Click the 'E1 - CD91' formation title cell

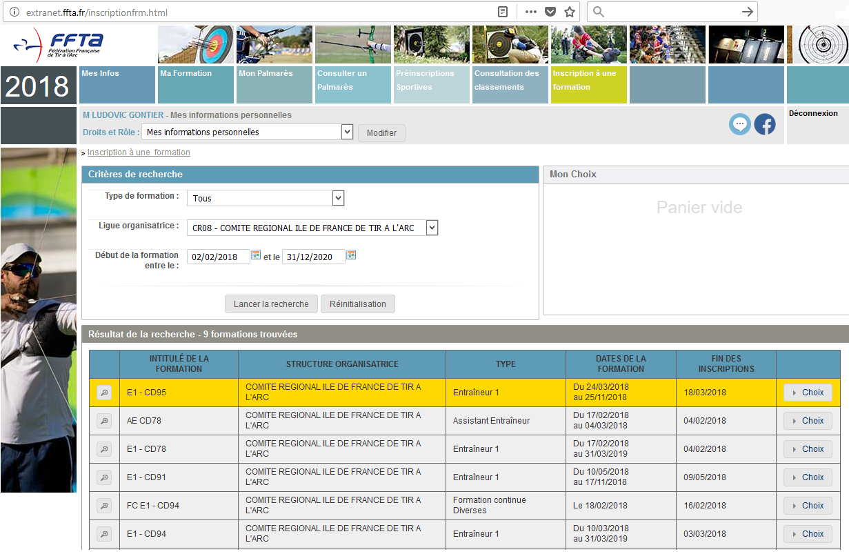[x=179, y=477]
